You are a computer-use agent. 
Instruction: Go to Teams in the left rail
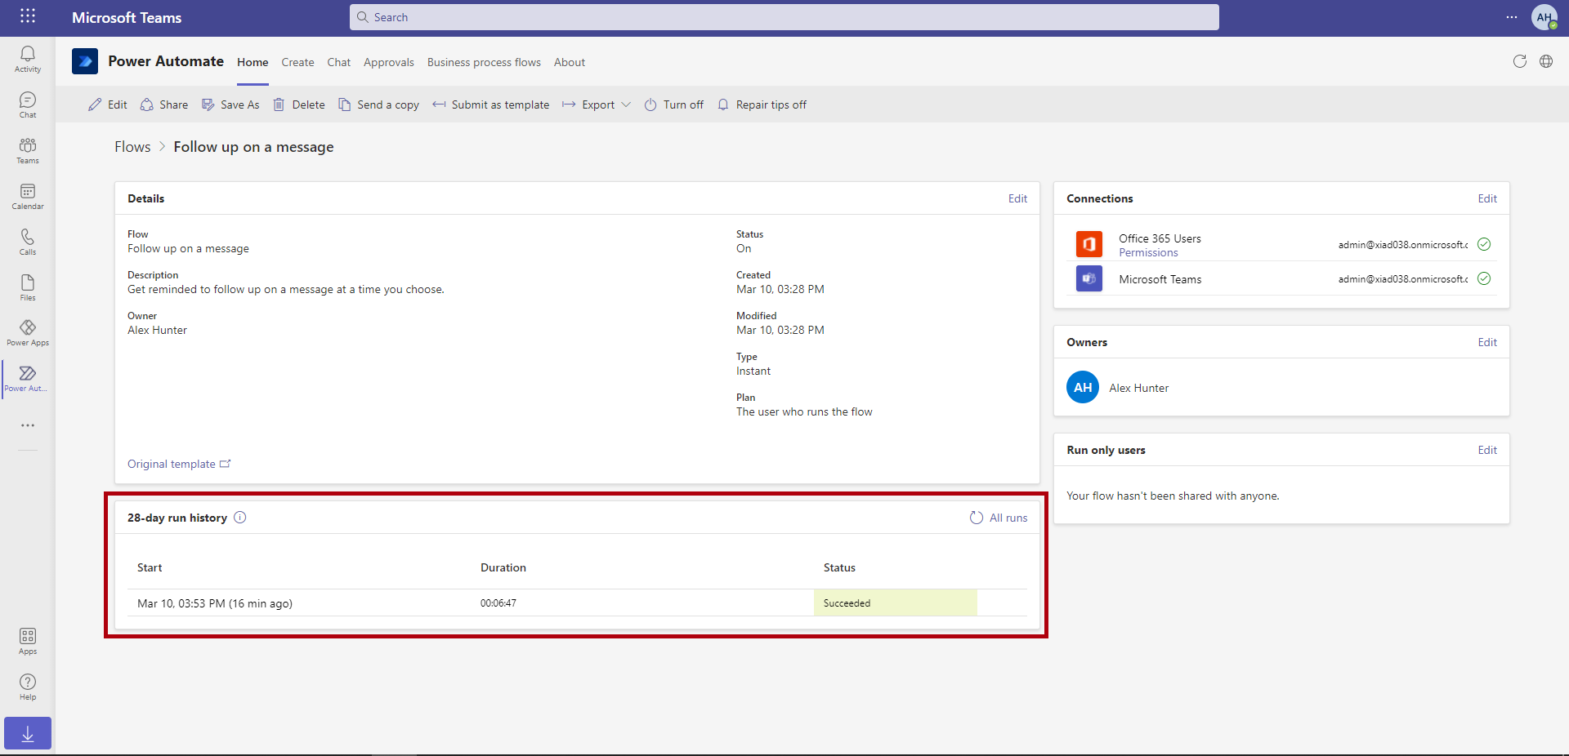pyautogui.click(x=28, y=150)
